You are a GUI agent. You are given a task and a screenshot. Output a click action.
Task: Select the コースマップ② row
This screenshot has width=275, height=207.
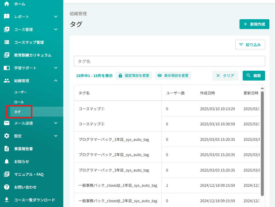point(167,124)
